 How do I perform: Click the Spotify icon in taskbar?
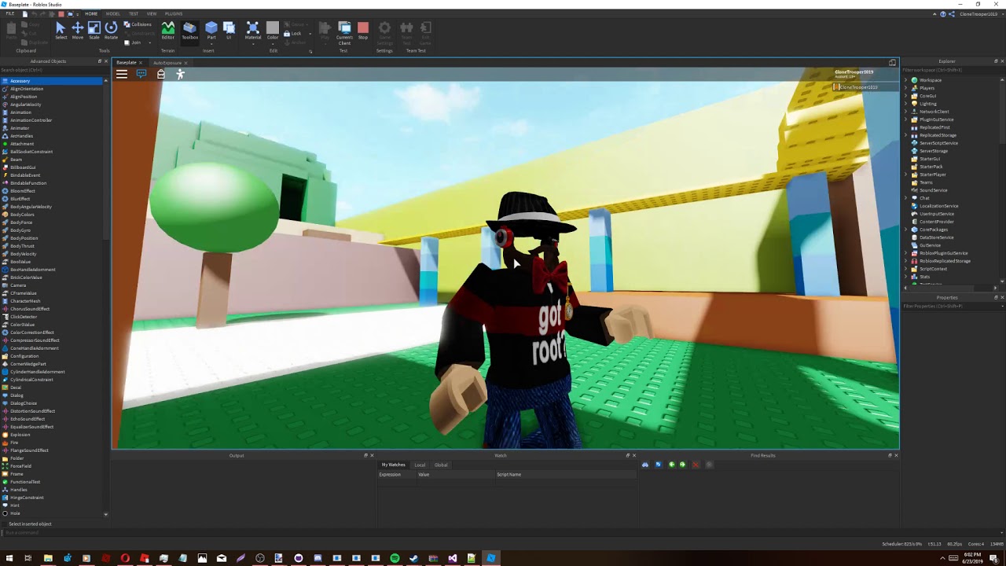pos(395,558)
